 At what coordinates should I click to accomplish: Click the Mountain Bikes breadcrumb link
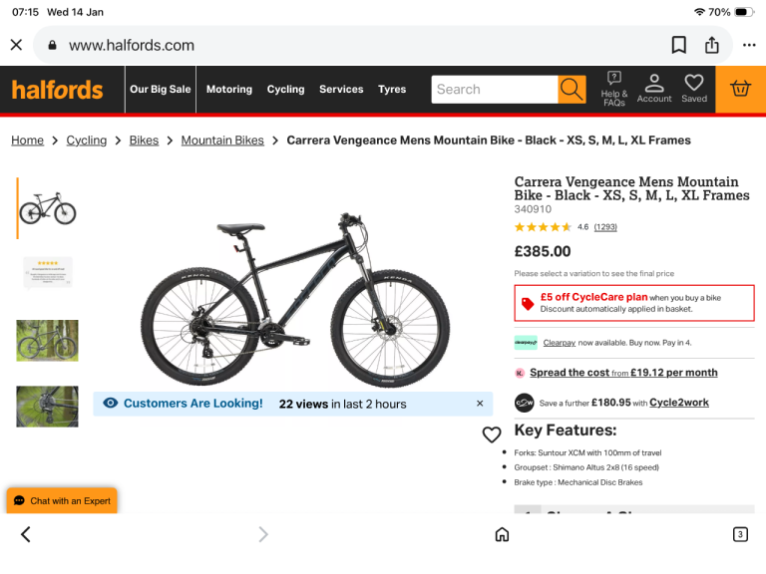[222, 141]
